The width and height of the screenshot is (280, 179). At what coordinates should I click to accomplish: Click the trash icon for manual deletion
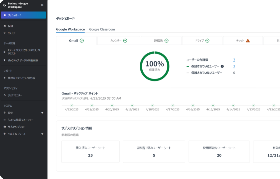coord(5,60)
